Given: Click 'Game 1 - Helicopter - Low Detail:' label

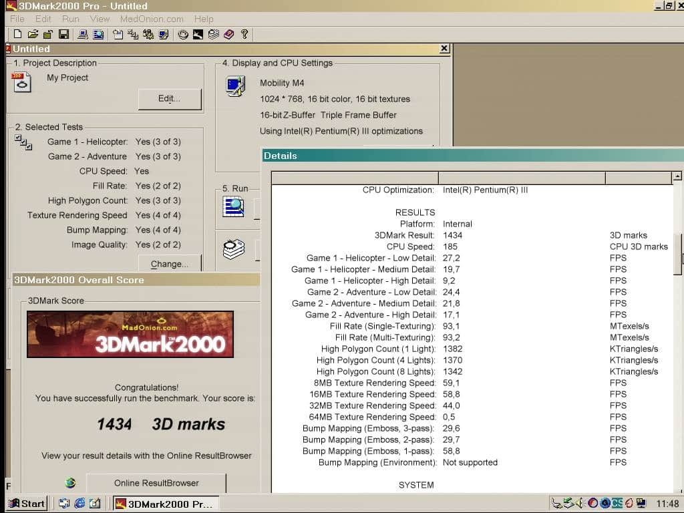Looking at the screenshot, I should [x=371, y=258].
